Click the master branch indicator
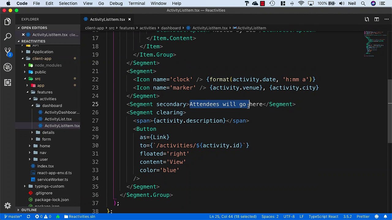 tap(13, 217)
